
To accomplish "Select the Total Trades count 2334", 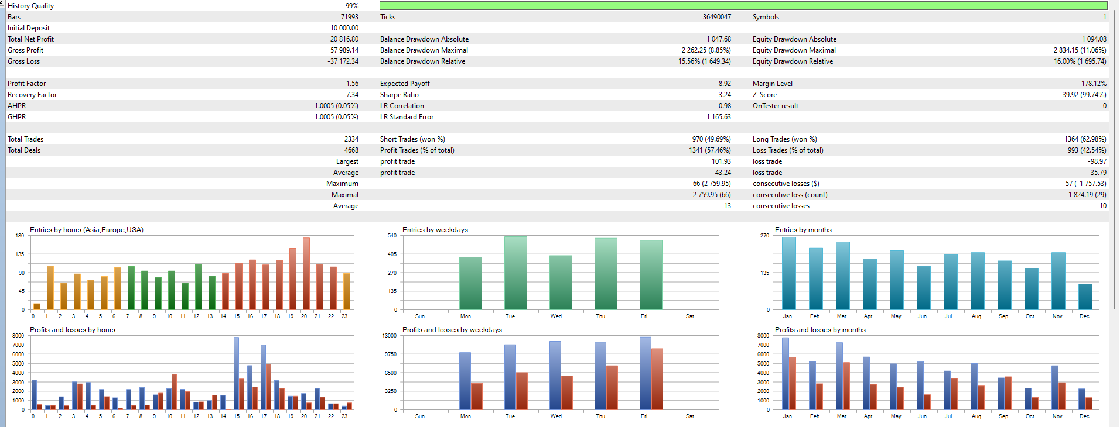I will click(x=351, y=139).
